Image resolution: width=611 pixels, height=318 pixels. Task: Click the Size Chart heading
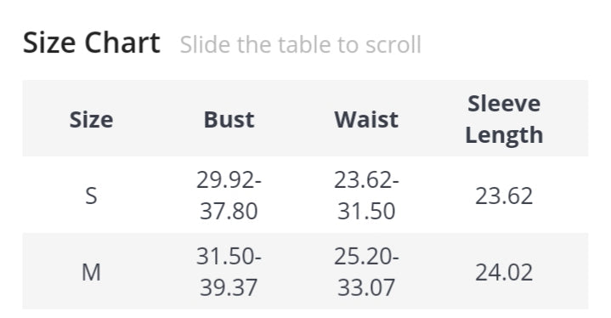92,43
